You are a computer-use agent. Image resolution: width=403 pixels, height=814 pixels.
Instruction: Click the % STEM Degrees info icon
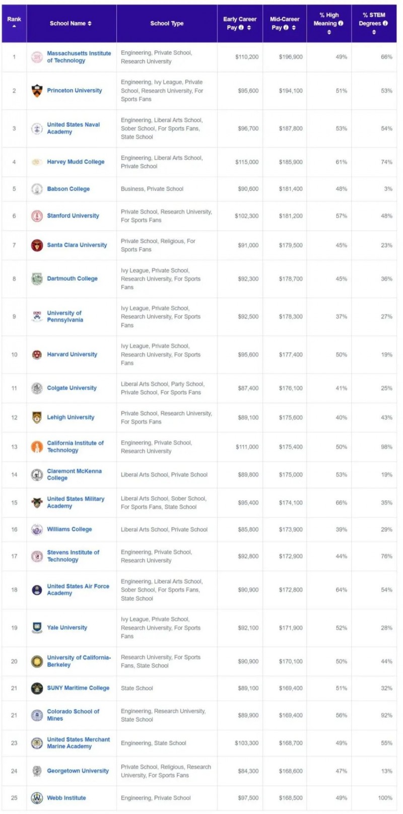385,23
